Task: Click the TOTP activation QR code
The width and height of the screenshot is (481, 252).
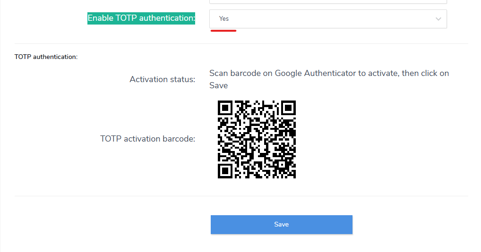Action: click(257, 139)
